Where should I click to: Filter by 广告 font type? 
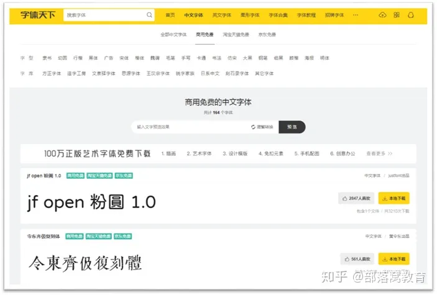pos(109,58)
